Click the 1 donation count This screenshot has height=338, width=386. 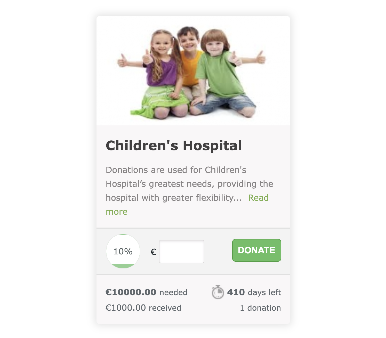(x=260, y=308)
